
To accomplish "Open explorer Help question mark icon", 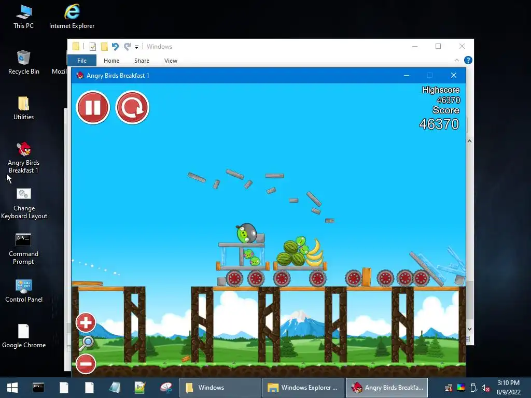I will (x=468, y=60).
